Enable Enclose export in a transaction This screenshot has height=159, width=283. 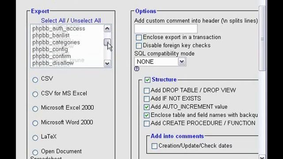(x=138, y=37)
